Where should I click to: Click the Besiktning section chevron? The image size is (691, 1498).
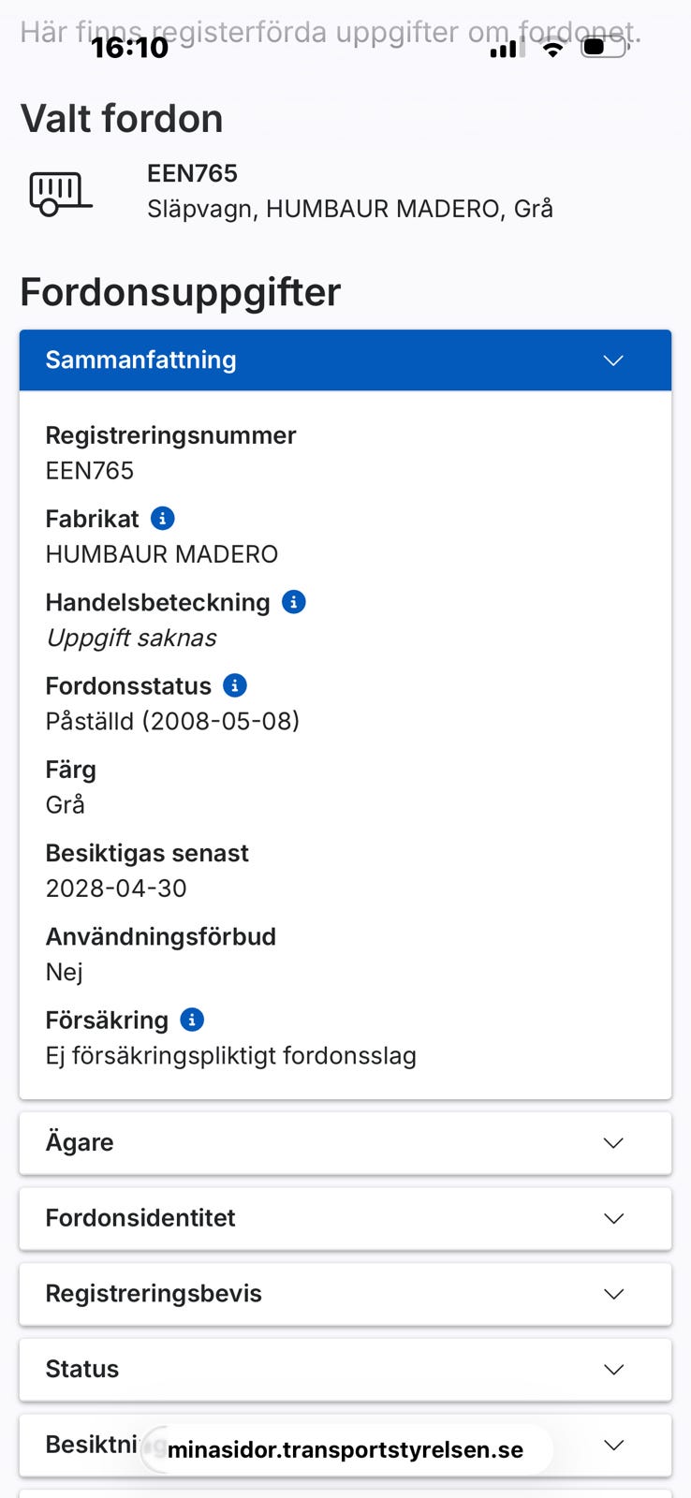click(x=614, y=1445)
